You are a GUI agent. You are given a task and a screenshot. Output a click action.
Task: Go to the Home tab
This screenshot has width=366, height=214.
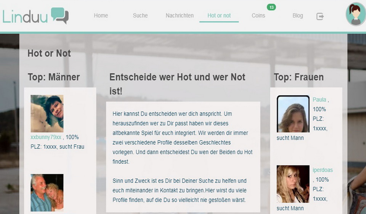101,16
